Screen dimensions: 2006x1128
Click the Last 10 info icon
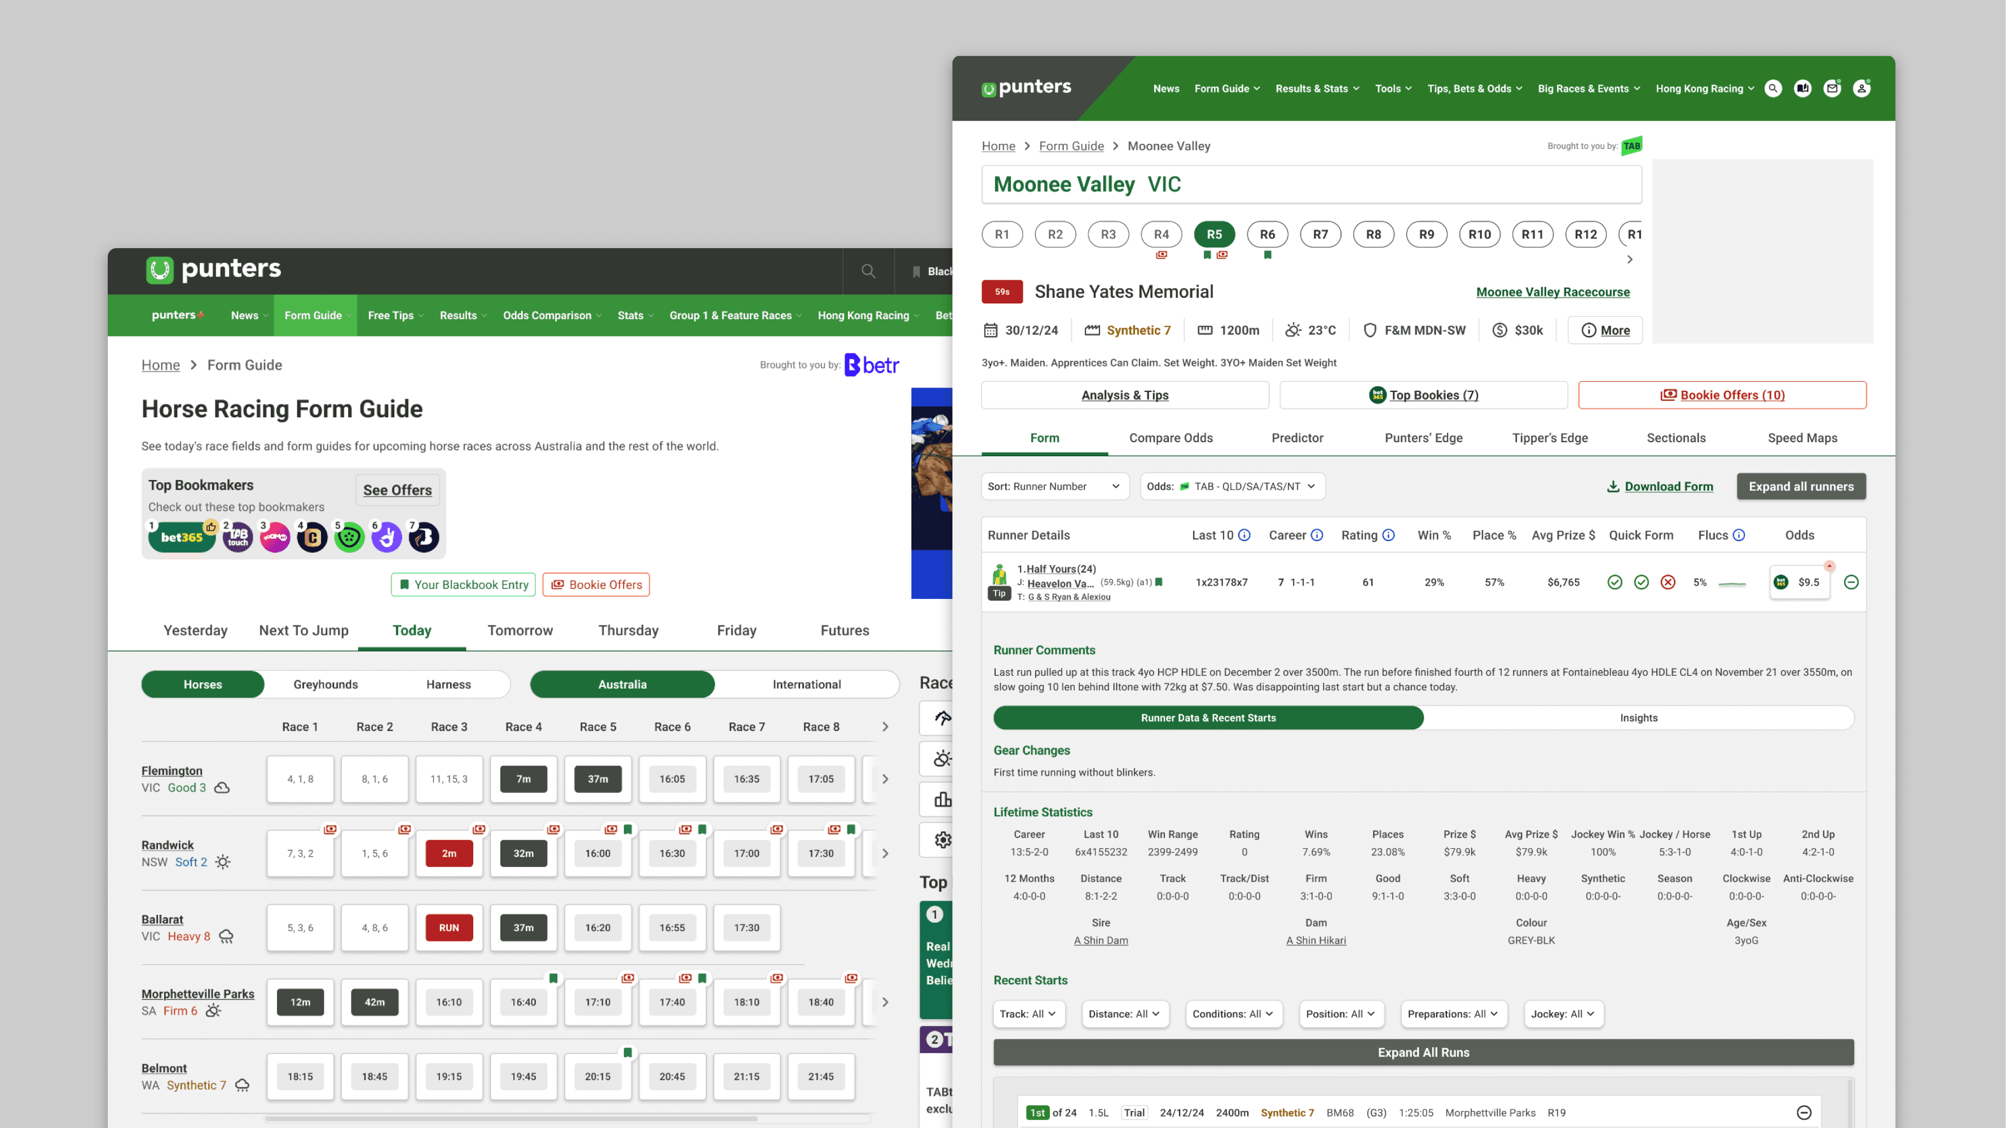coord(1244,535)
